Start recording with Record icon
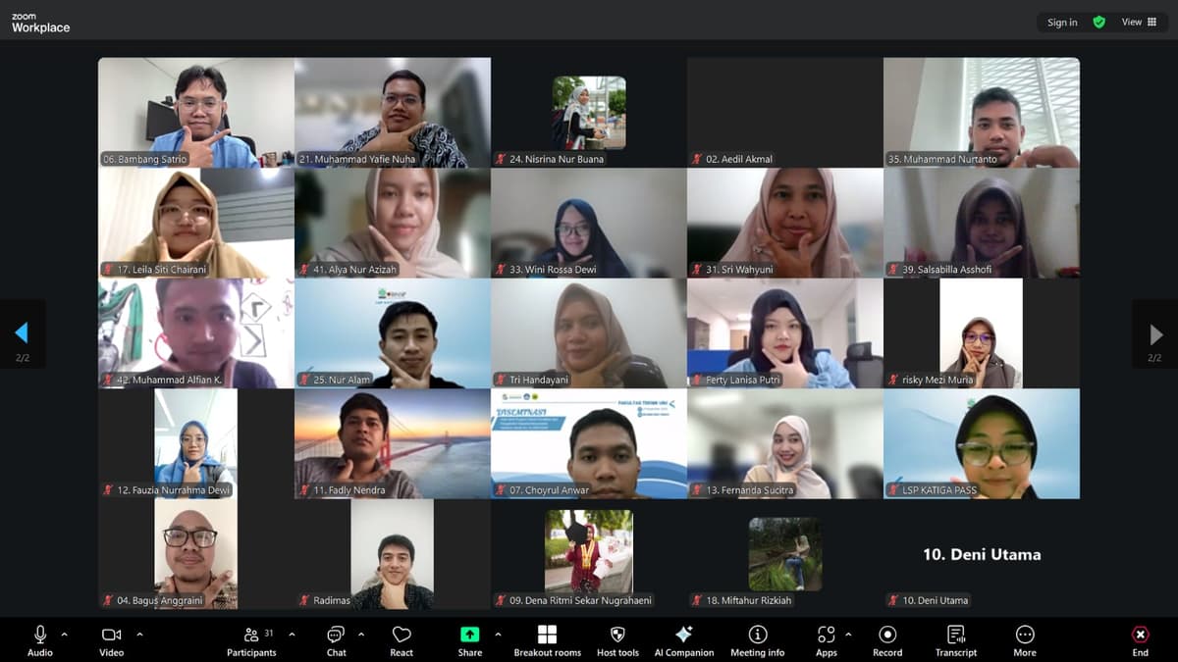 pyautogui.click(x=887, y=635)
